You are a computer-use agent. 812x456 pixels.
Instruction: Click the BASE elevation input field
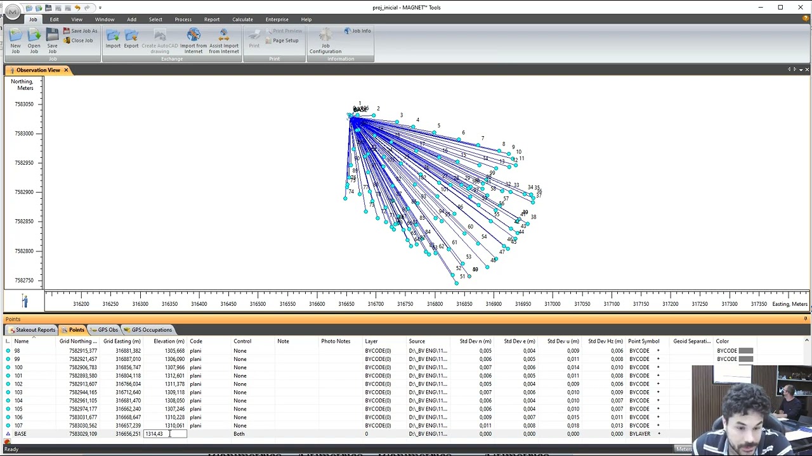(x=165, y=434)
